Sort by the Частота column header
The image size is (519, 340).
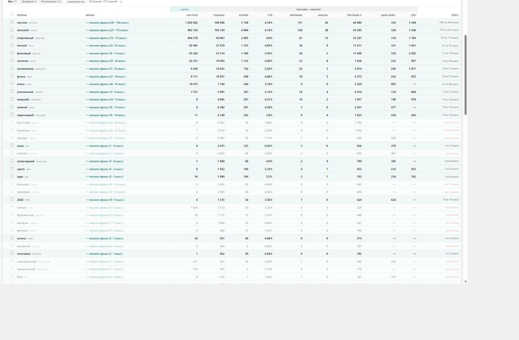coord(192,15)
